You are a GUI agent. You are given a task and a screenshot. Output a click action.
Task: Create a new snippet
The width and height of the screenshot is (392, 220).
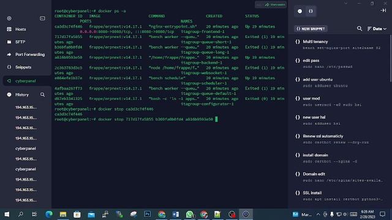[x=311, y=29]
